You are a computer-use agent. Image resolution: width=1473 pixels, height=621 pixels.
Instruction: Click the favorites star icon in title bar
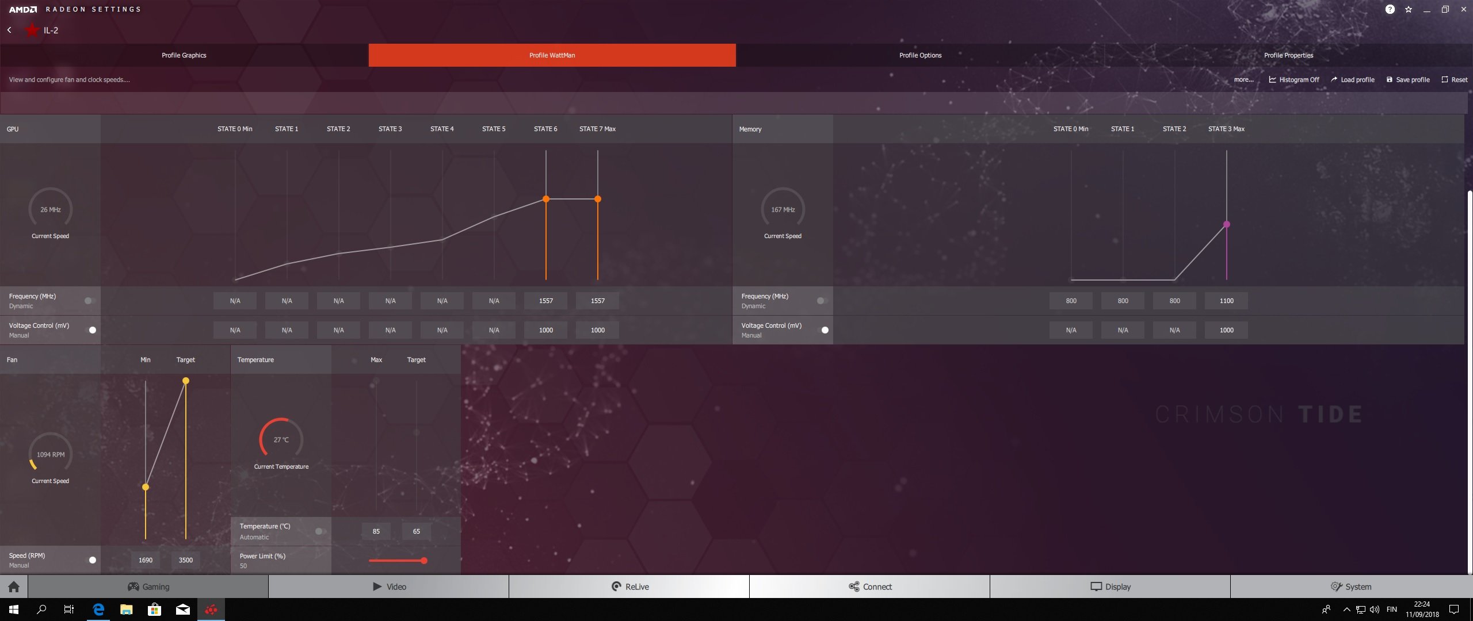coord(1408,10)
